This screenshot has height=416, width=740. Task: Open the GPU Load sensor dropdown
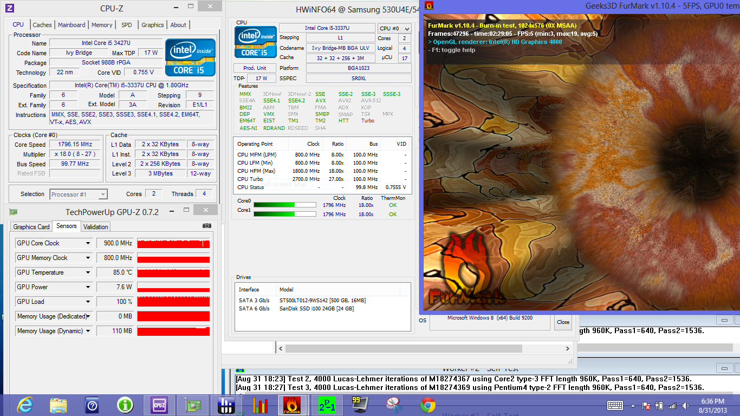(x=88, y=302)
